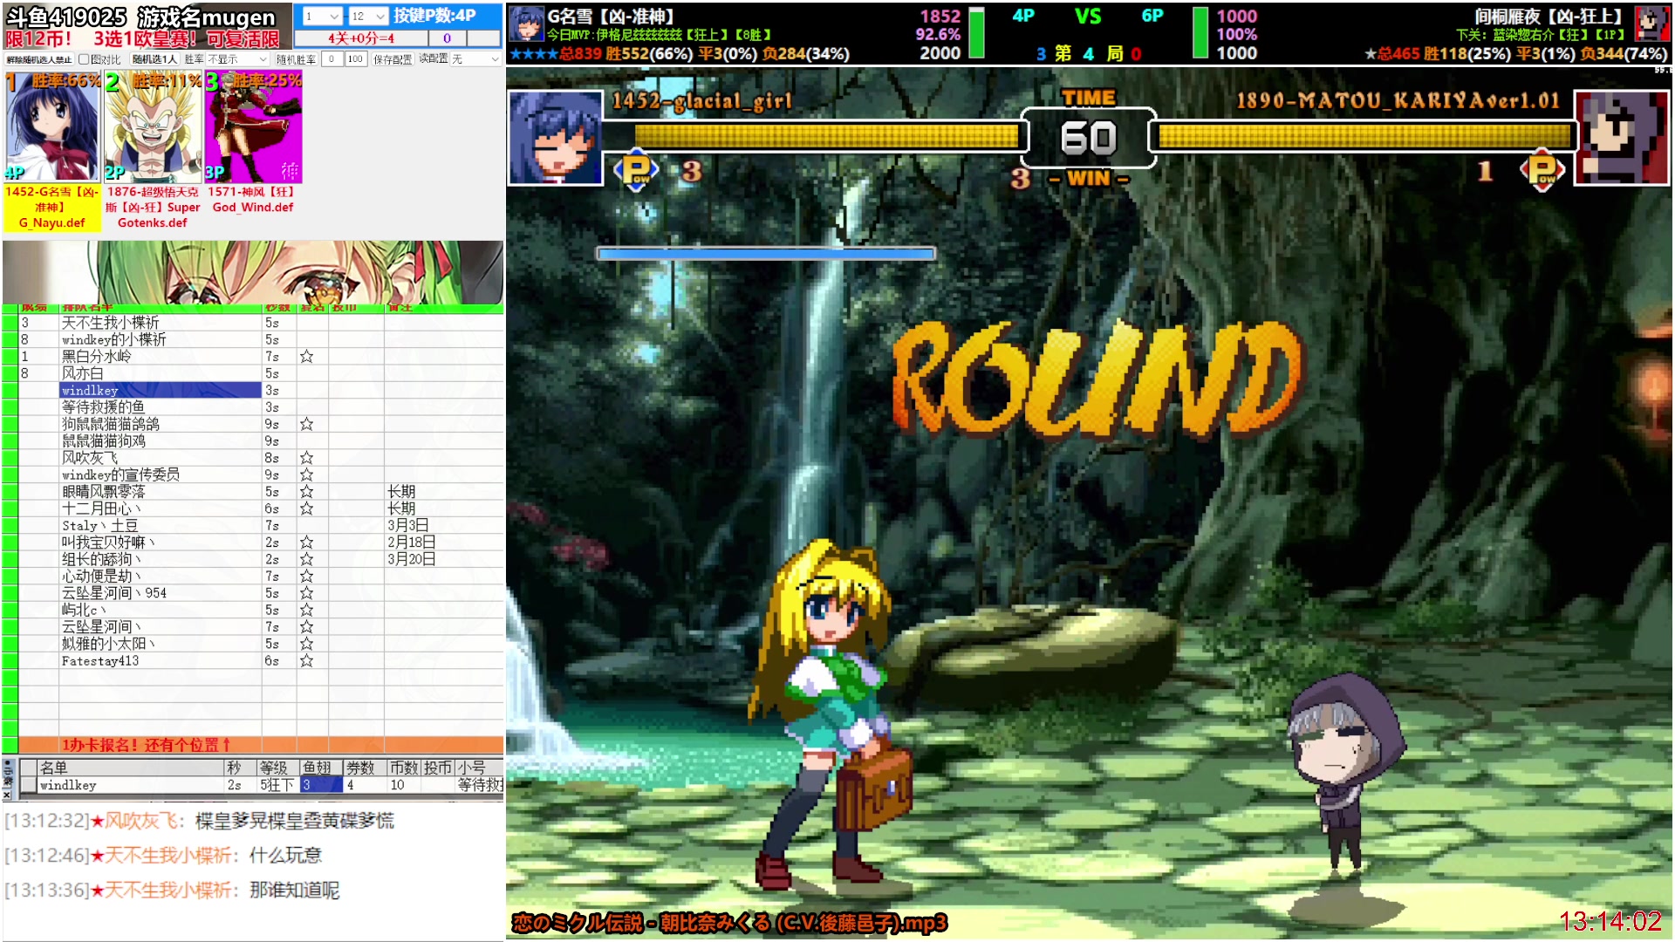Click the 保存配置 button

coord(392,59)
